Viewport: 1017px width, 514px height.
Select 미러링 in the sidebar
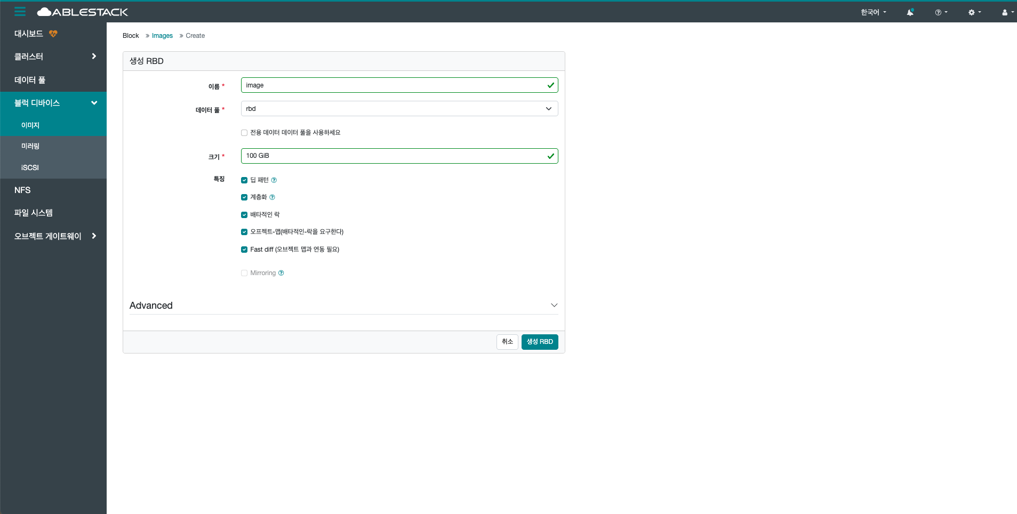[x=30, y=146]
